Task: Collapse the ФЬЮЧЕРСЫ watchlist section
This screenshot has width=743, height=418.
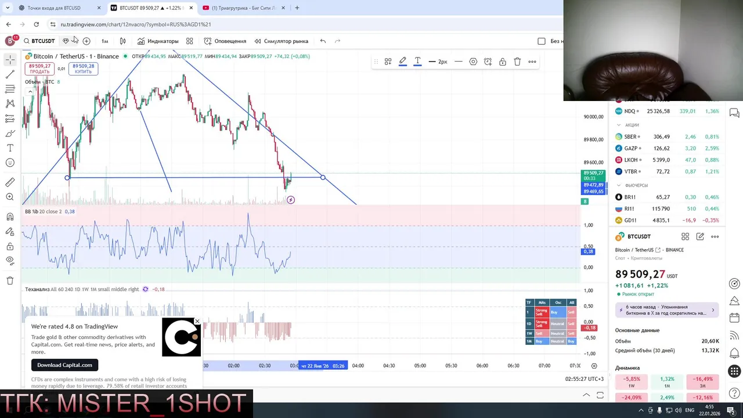Action: pos(619,185)
